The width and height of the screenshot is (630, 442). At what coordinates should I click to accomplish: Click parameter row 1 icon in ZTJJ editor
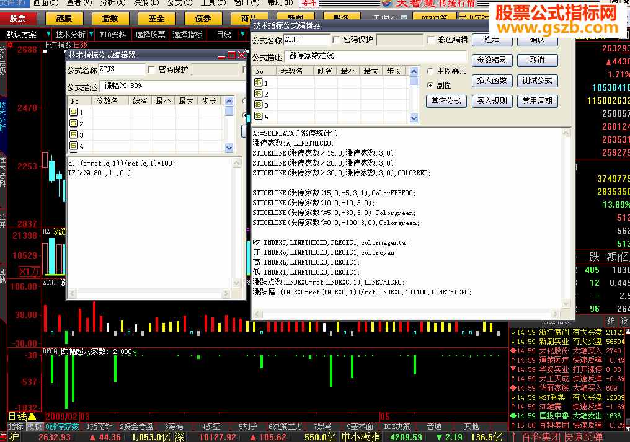coord(259,82)
